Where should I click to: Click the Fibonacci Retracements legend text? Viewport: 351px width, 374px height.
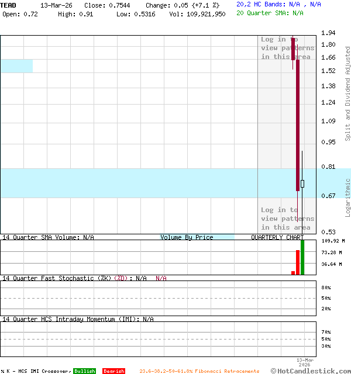click(199, 371)
